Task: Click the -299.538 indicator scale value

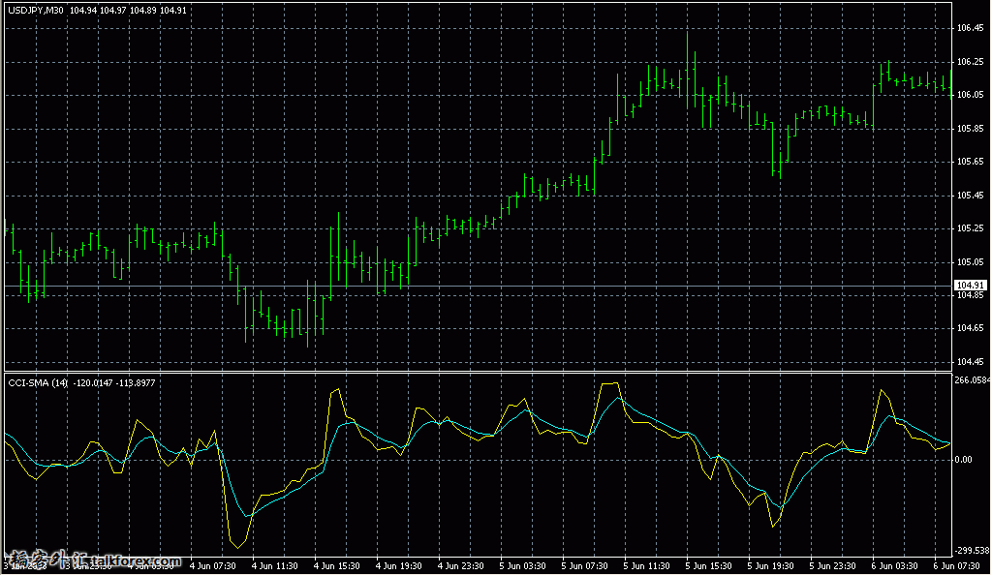Action: point(973,551)
